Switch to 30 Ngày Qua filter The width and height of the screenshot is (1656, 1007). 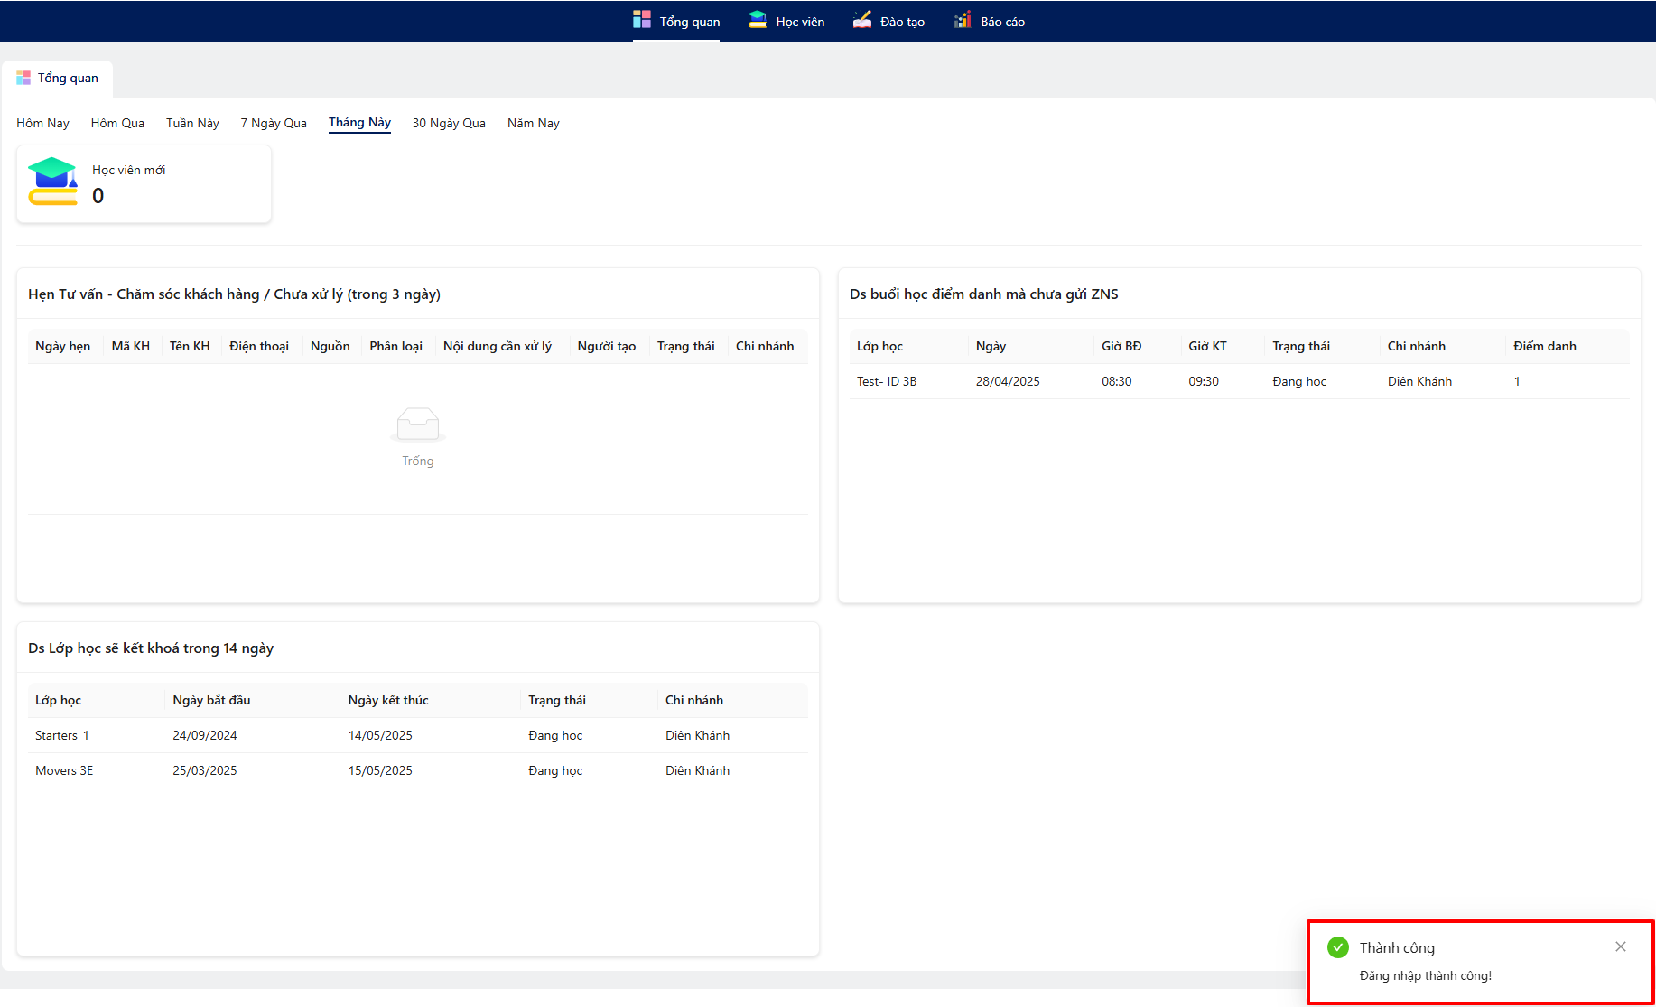click(449, 123)
